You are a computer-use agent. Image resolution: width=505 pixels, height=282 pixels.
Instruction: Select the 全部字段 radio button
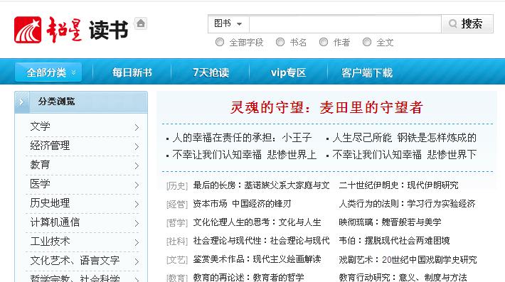[220, 42]
